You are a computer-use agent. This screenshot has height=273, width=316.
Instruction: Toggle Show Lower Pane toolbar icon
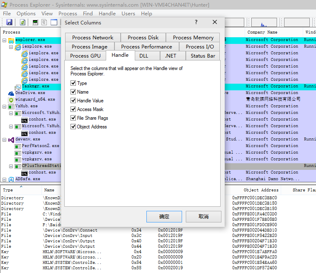54,22
